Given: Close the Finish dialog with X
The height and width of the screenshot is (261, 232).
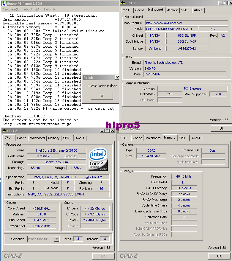Looking at the screenshot, I should click(117, 77).
